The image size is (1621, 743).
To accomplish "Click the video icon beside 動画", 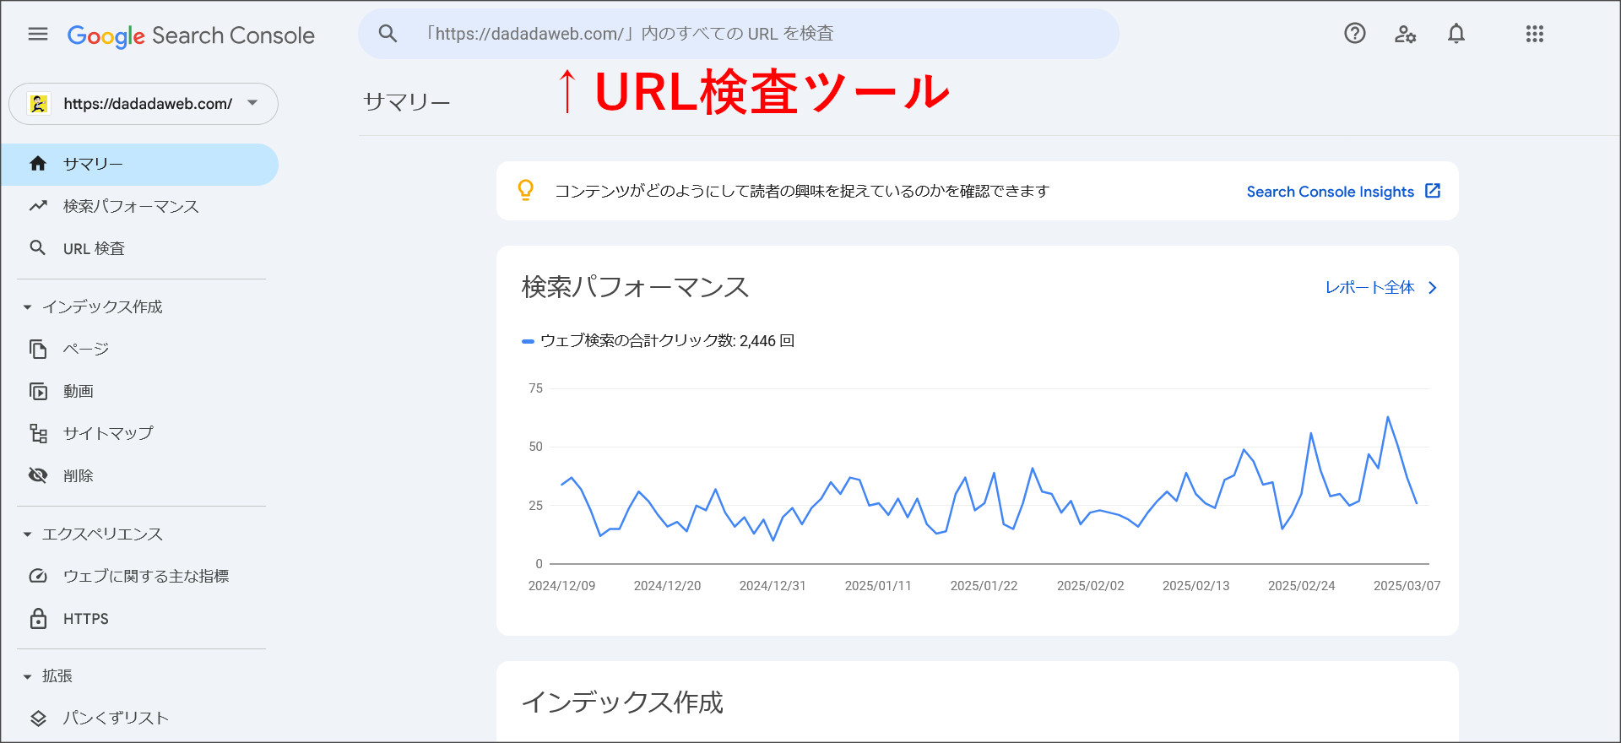I will (x=38, y=391).
